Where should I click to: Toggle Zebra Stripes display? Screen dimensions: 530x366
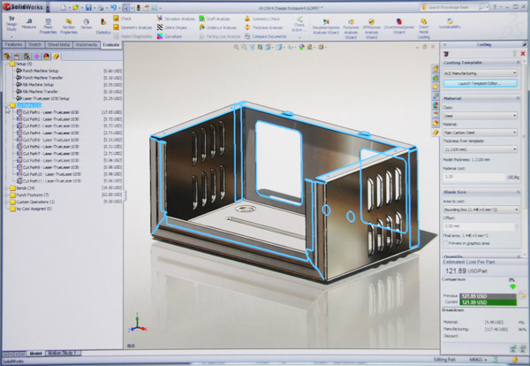(x=172, y=27)
